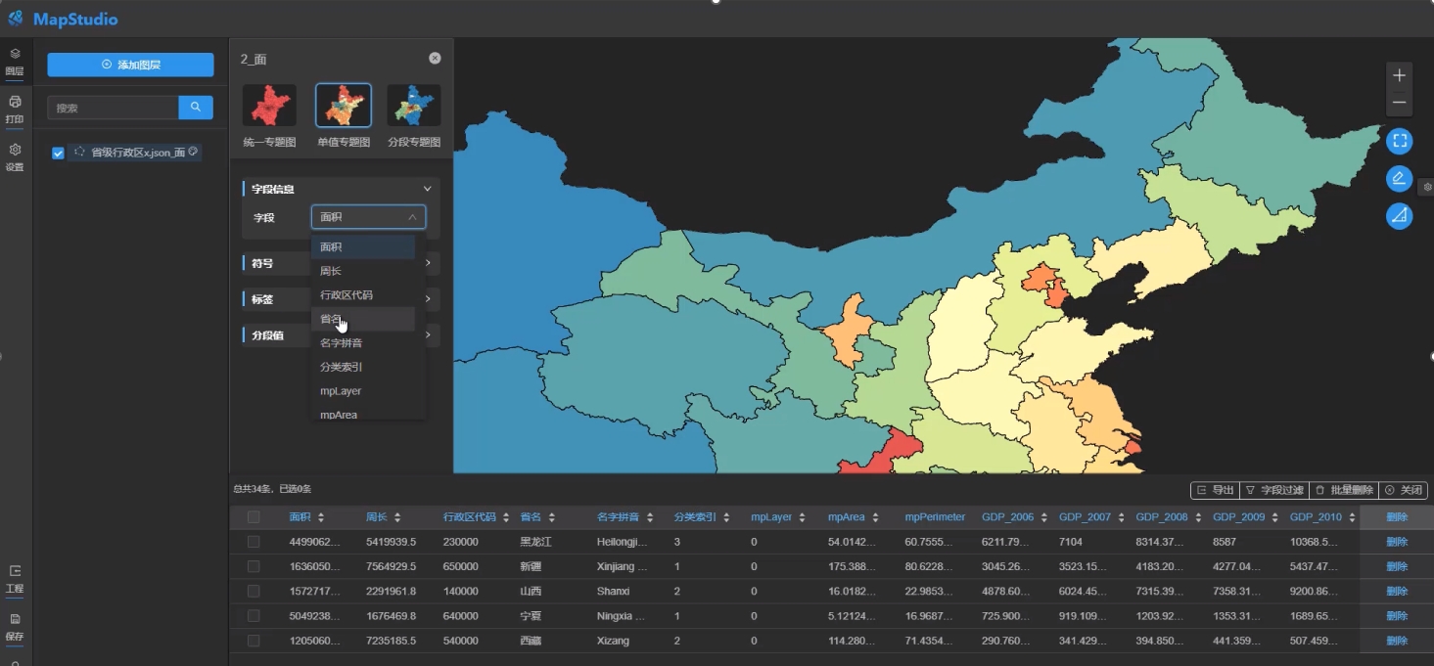
Task: Select 面积 in the field dropdown
Action: pos(363,247)
